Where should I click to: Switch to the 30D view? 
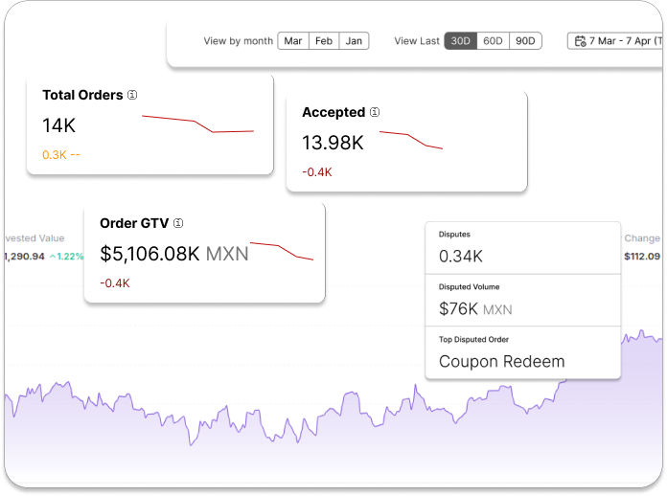coord(461,41)
